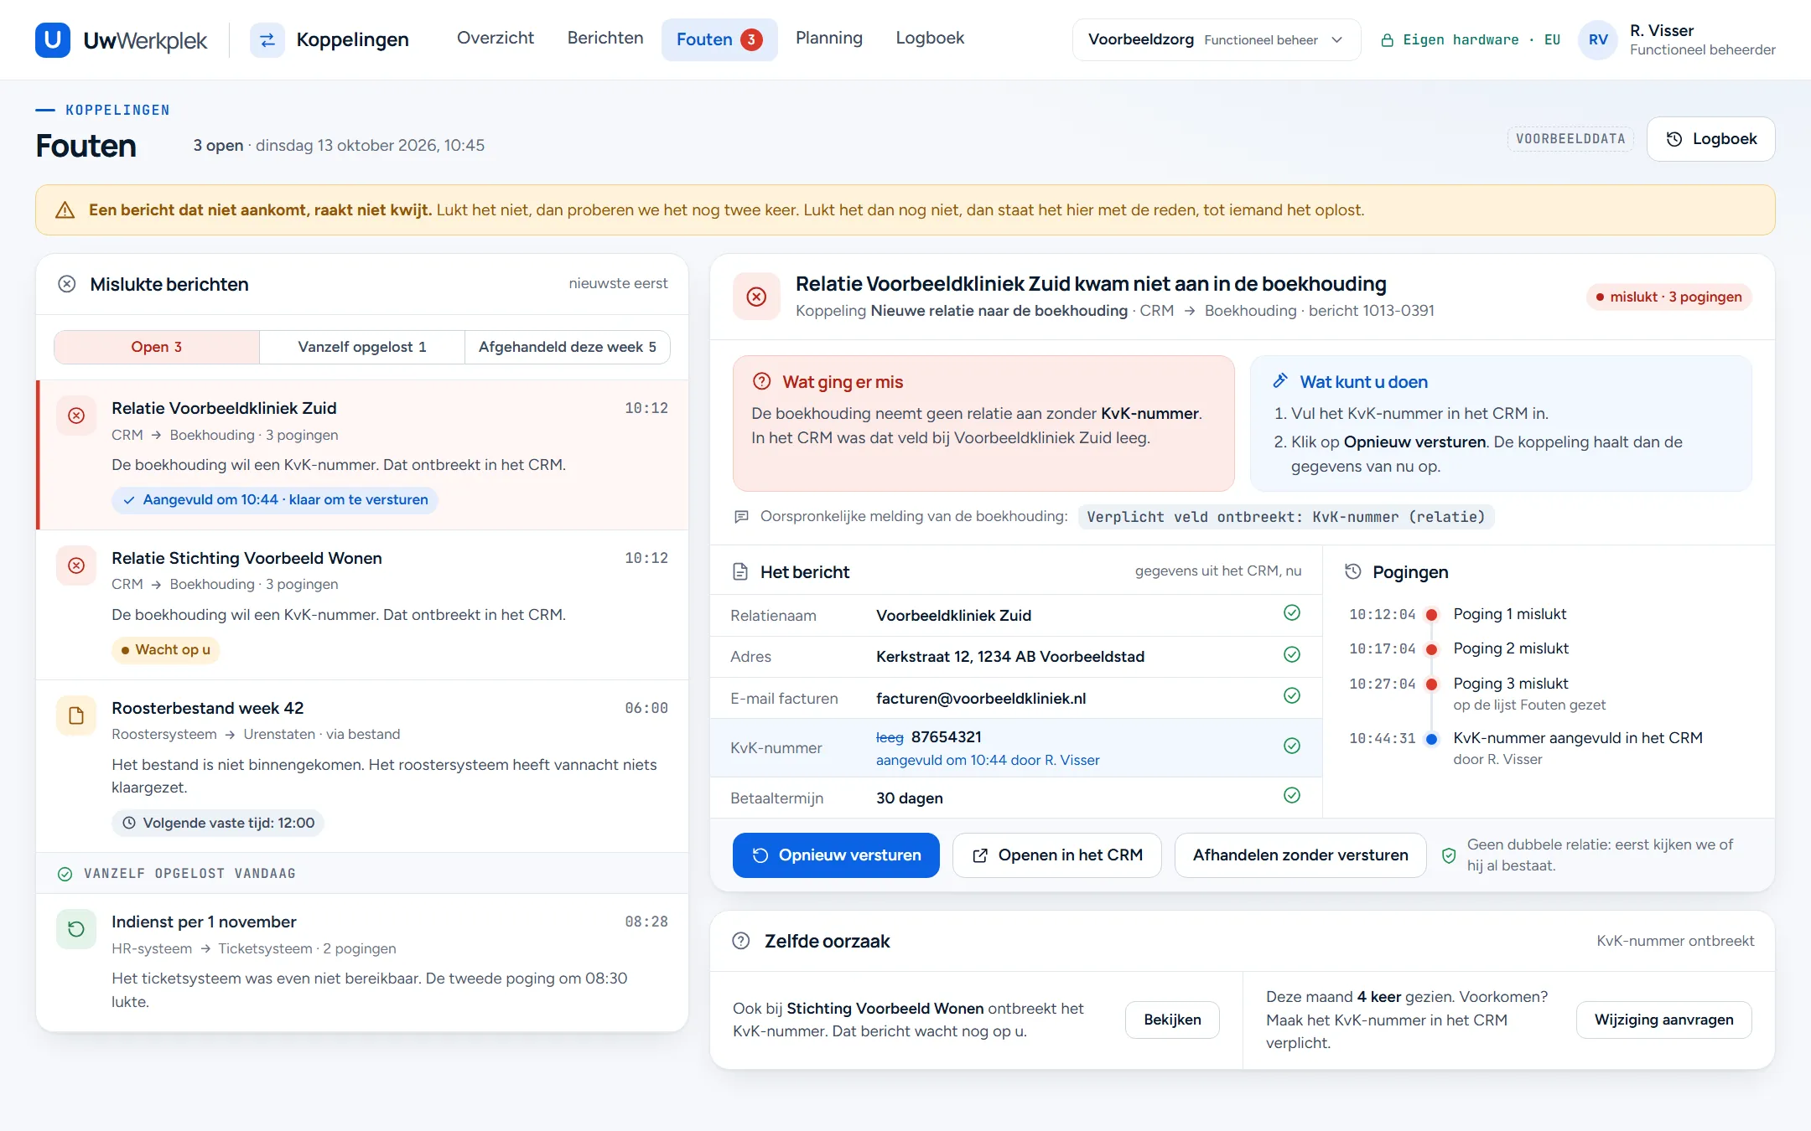Switch to the Logboek nav tab
Screen dimensions: 1811x1131
point(930,38)
